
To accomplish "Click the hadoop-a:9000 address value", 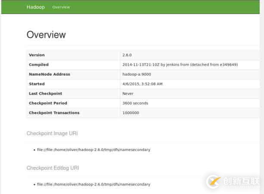I will 136,74.
